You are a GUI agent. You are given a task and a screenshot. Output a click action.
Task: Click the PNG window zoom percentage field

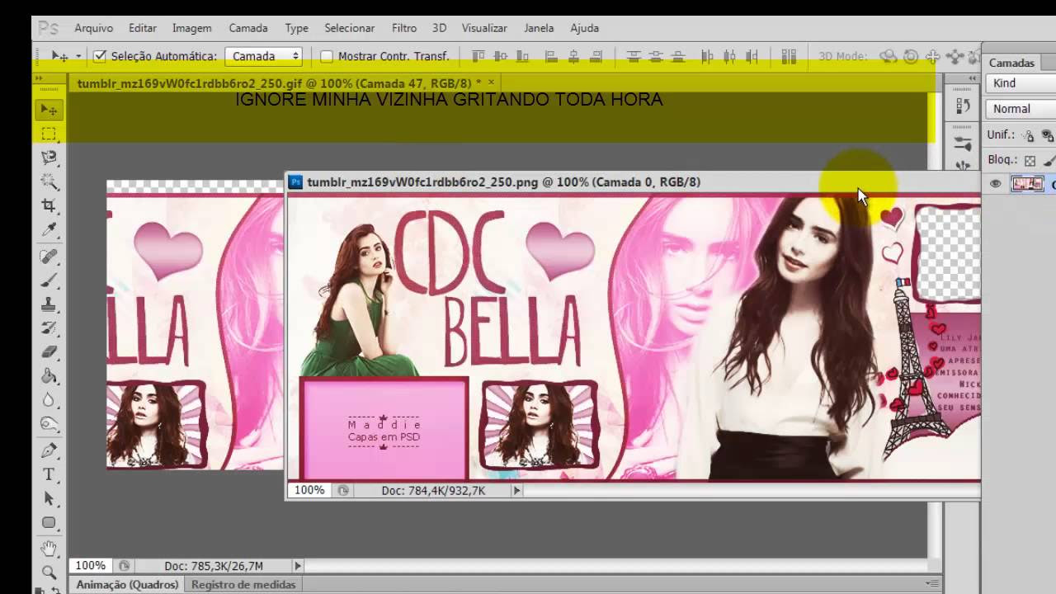[309, 490]
